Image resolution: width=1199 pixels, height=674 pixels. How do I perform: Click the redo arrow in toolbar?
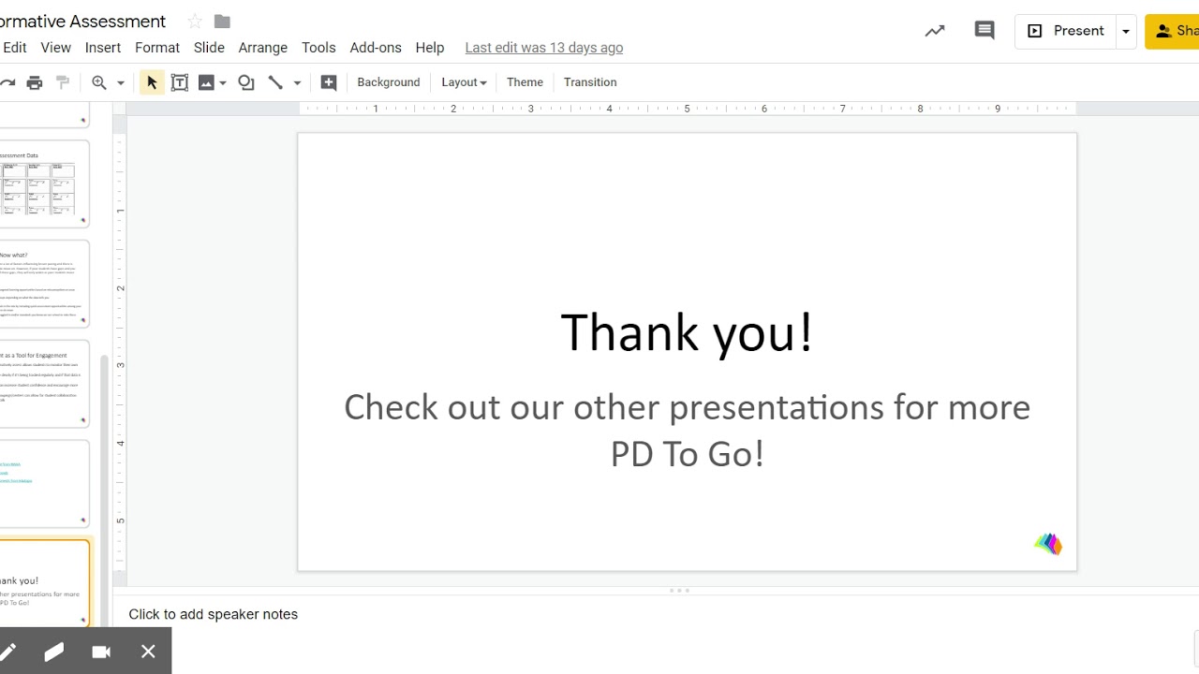pos(7,82)
